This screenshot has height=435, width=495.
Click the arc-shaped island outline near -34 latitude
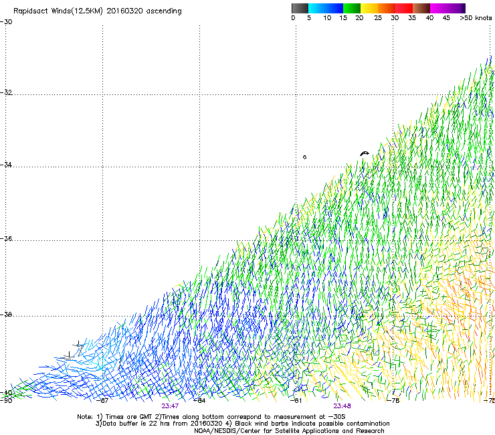point(365,153)
